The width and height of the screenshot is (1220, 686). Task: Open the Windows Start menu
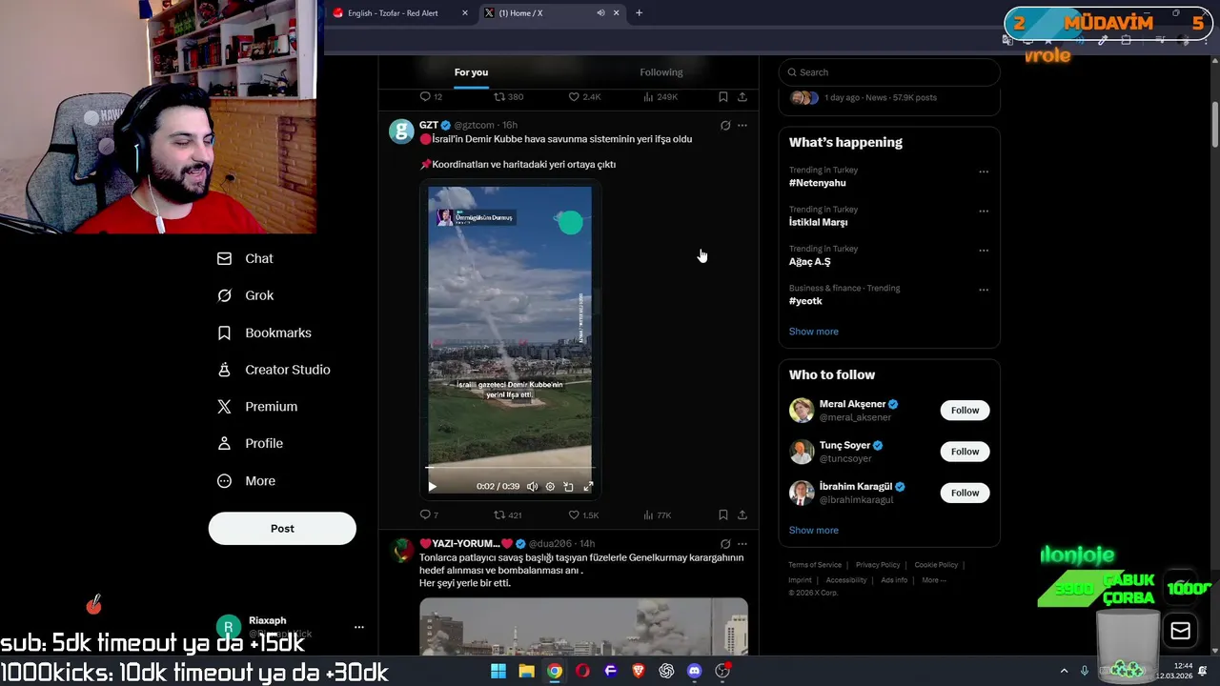498,671
